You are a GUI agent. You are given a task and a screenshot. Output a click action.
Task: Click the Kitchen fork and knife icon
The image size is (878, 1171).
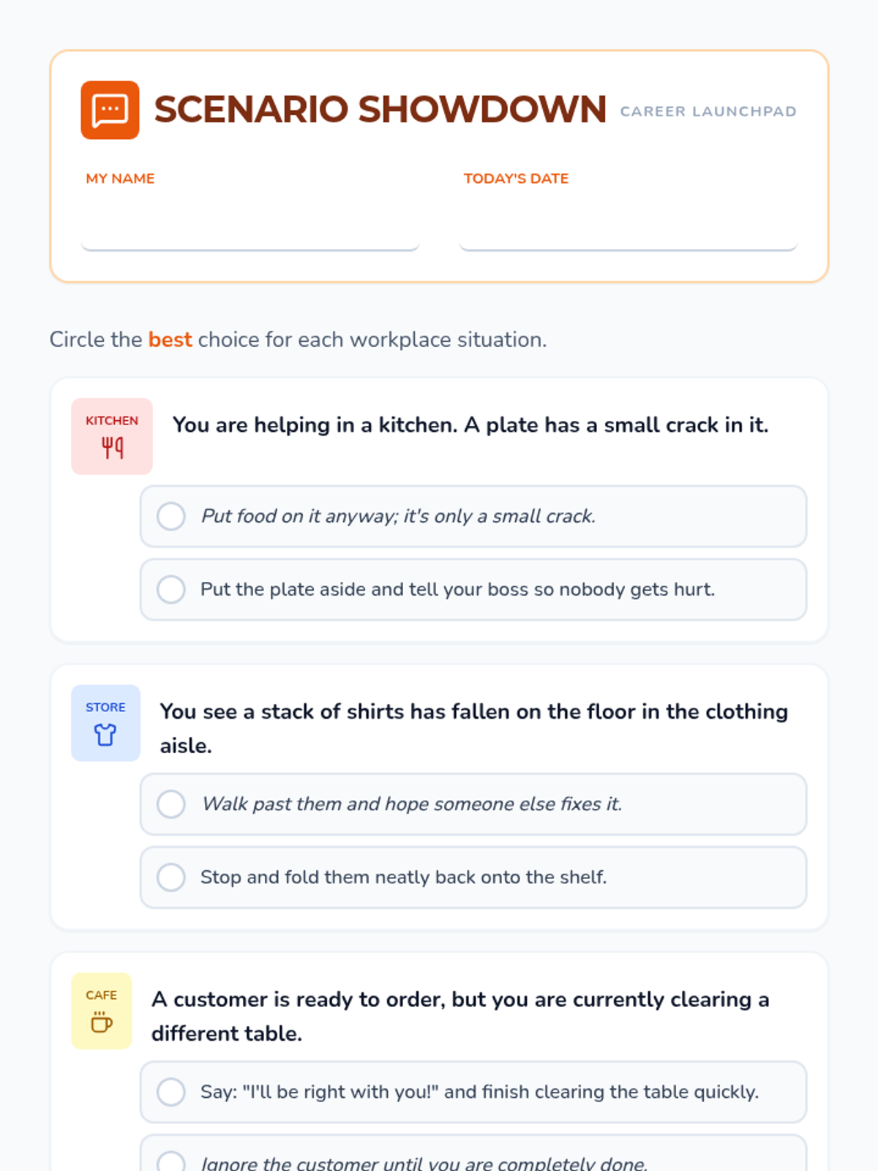pyautogui.click(x=112, y=447)
